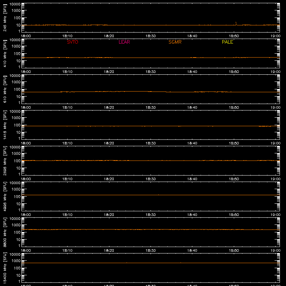Click the 1000 y-axis value on the 15400 MHz plot
The image size is (286, 286).
click(16, 261)
